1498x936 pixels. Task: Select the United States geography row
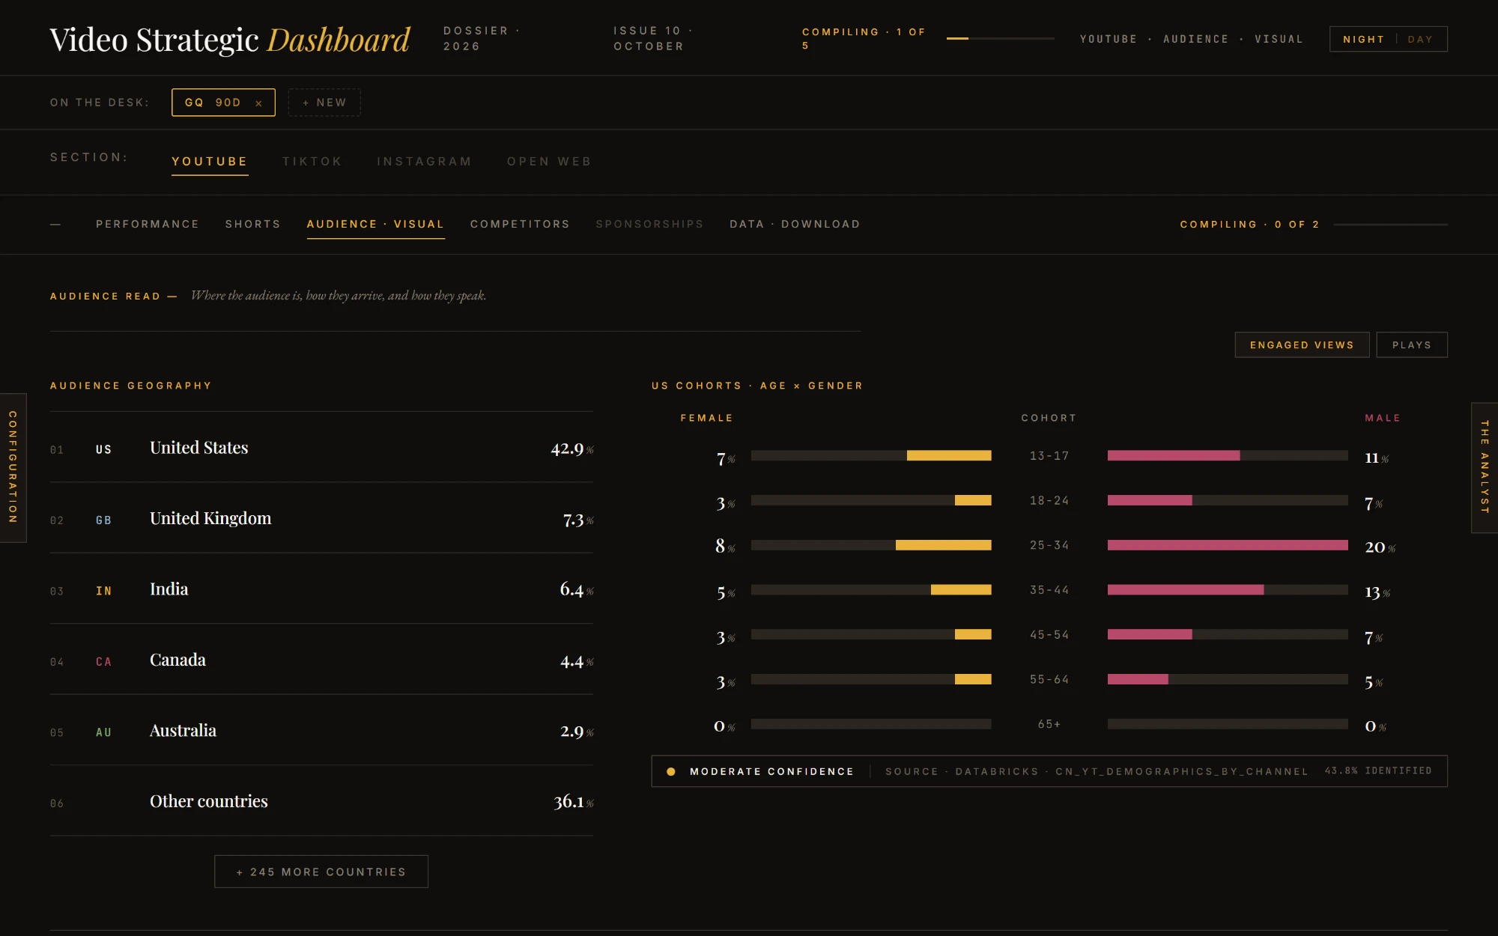[x=321, y=448]
